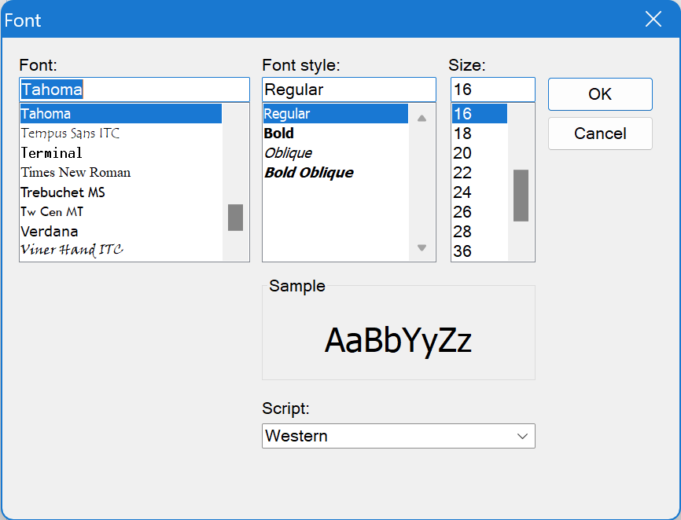Pick Trebuchet MS from font list
This screenshot has width=681, height=520.
pos(63,192)
